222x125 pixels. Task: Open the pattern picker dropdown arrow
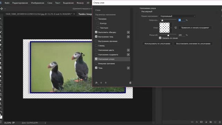click(x=171, y=28)
